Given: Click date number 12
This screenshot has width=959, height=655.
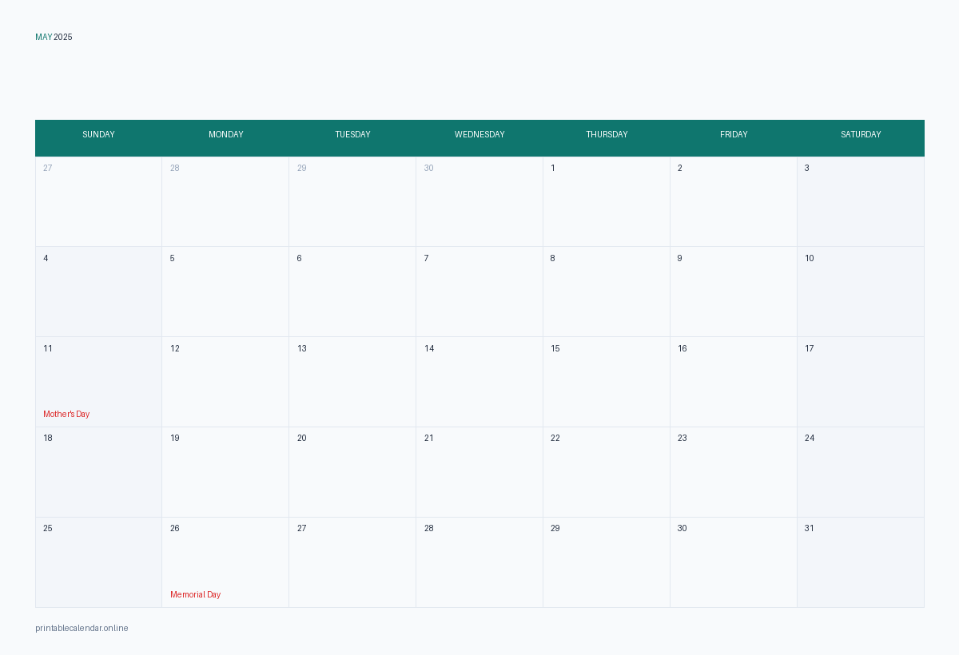Looking at the screenshot, I should (175, 349).
